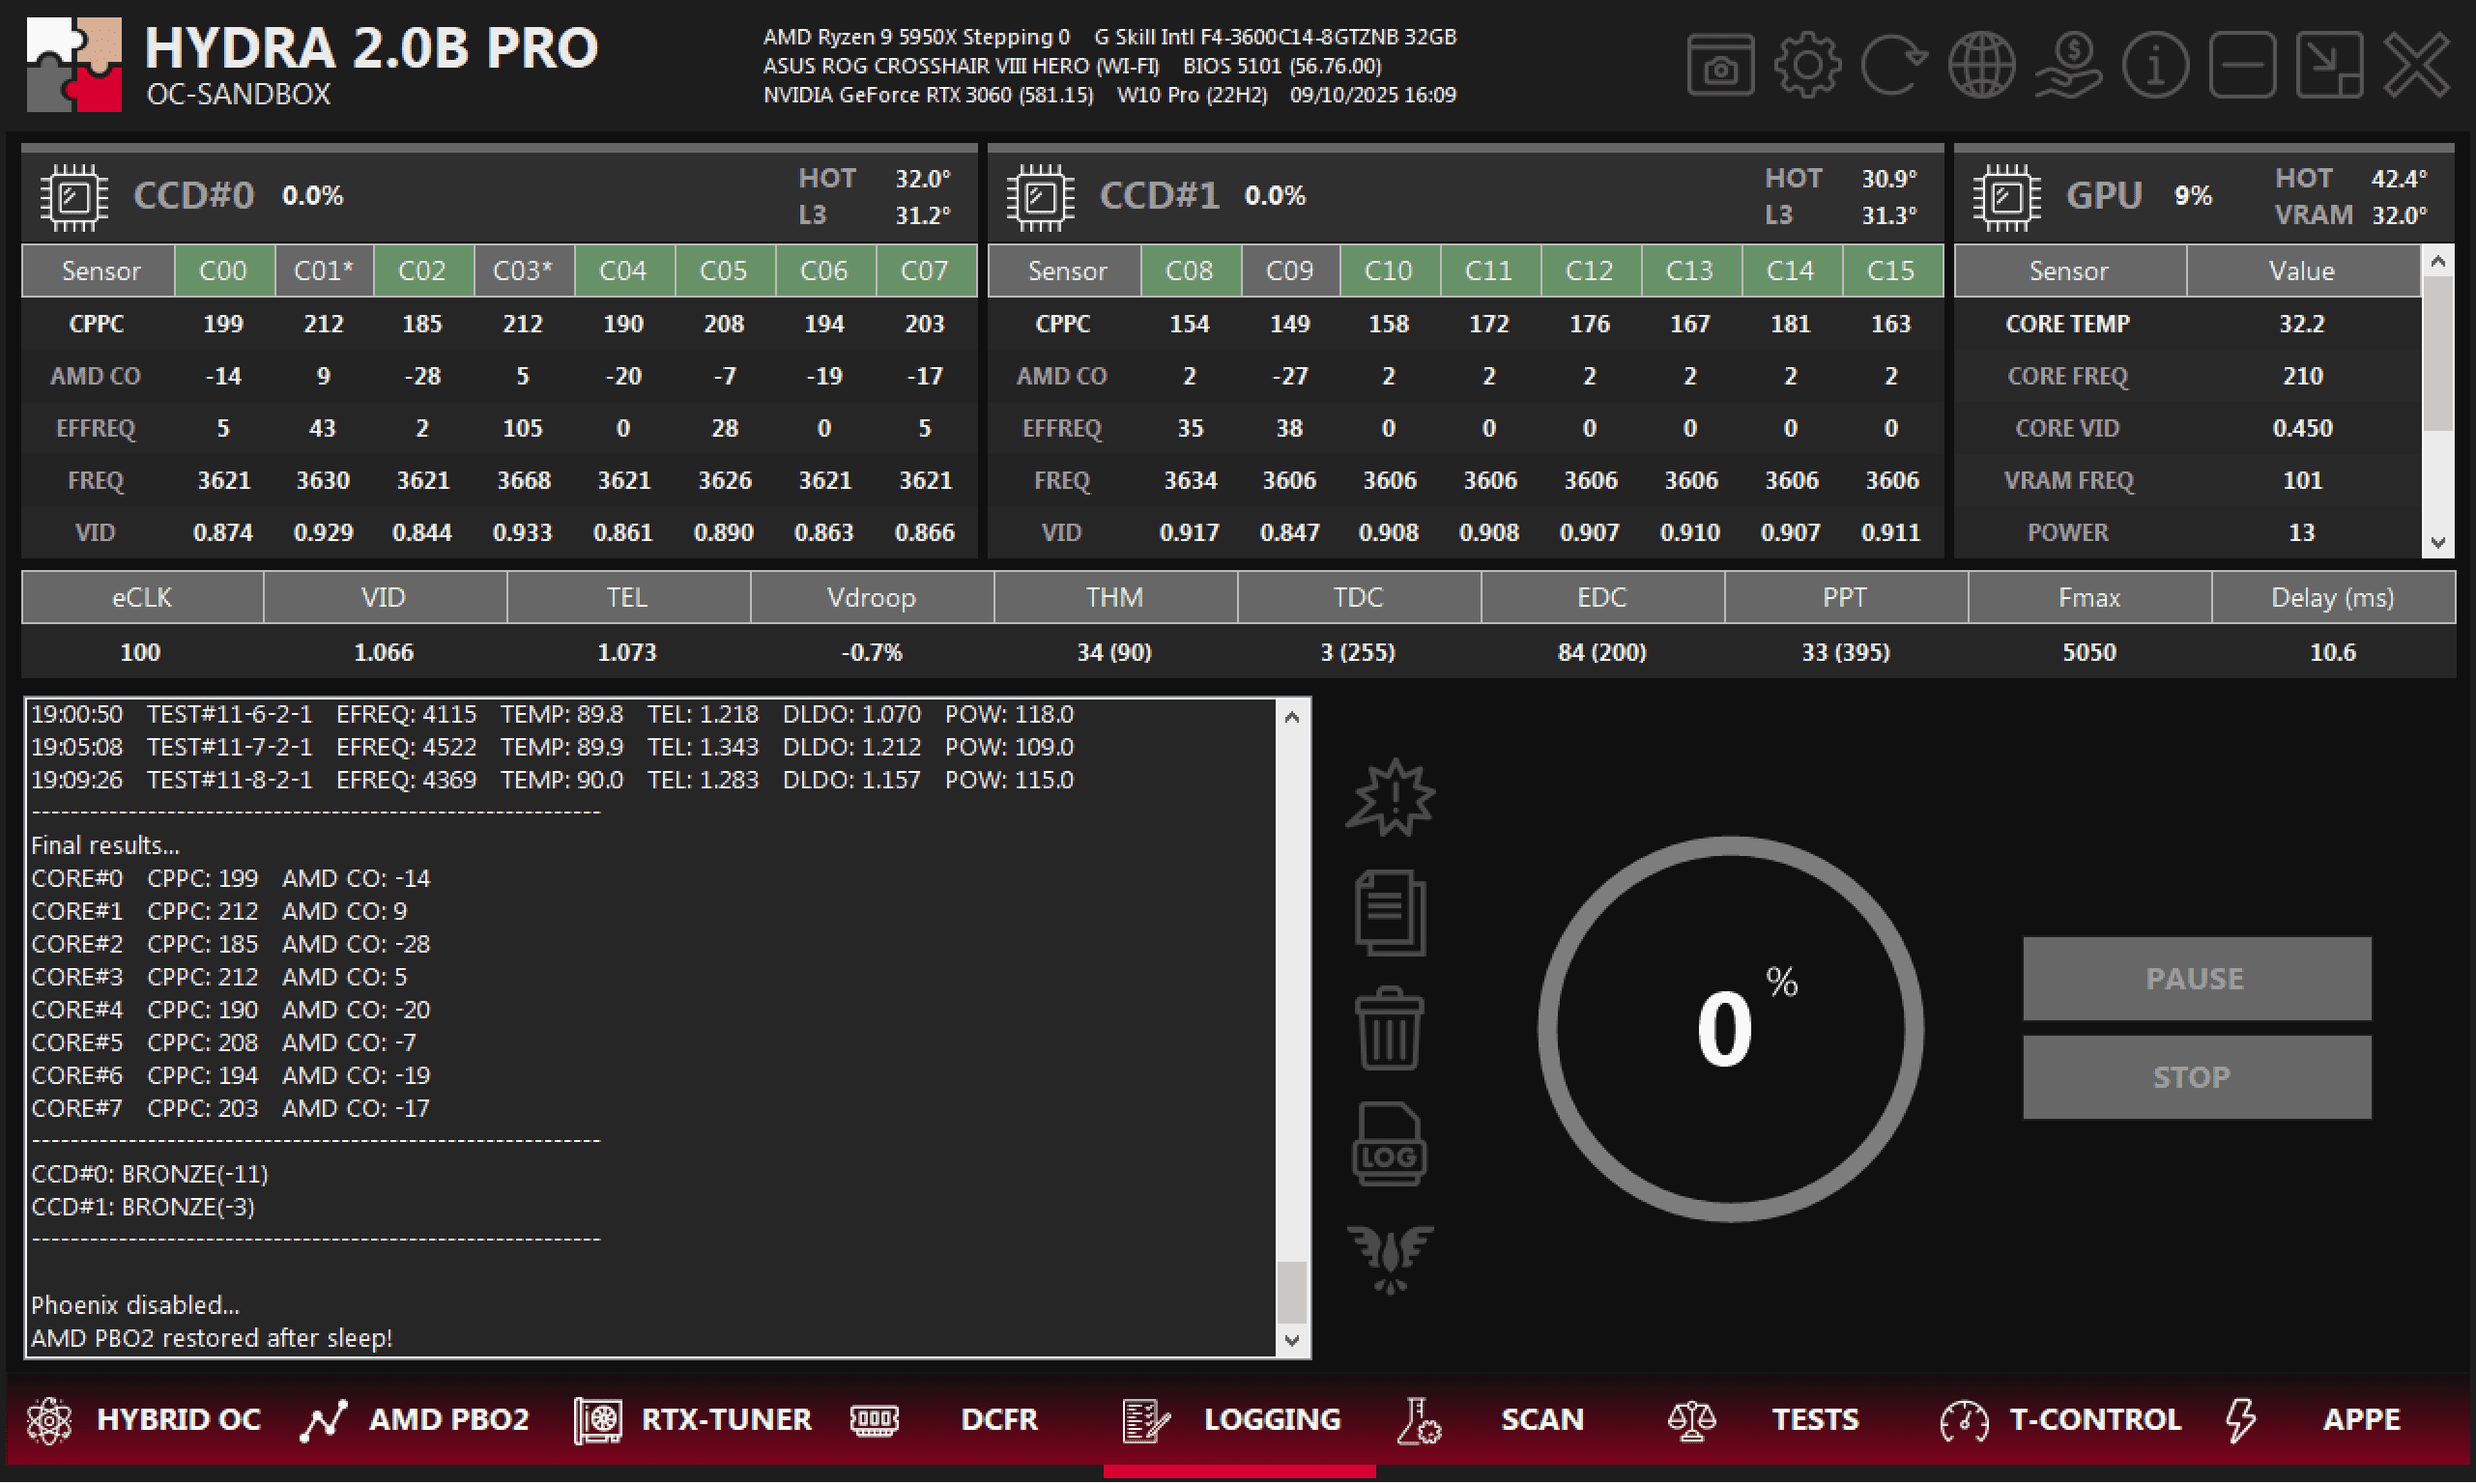Click the globe language icon
This screenshot has width=2476, height=1484.
tap(1980, 66)
